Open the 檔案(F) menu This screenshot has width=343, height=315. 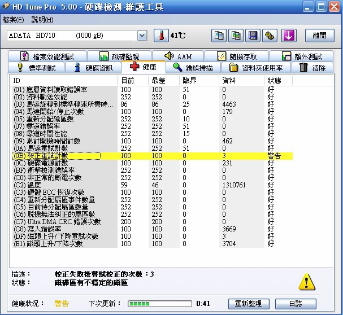click(x=13, y=20)
